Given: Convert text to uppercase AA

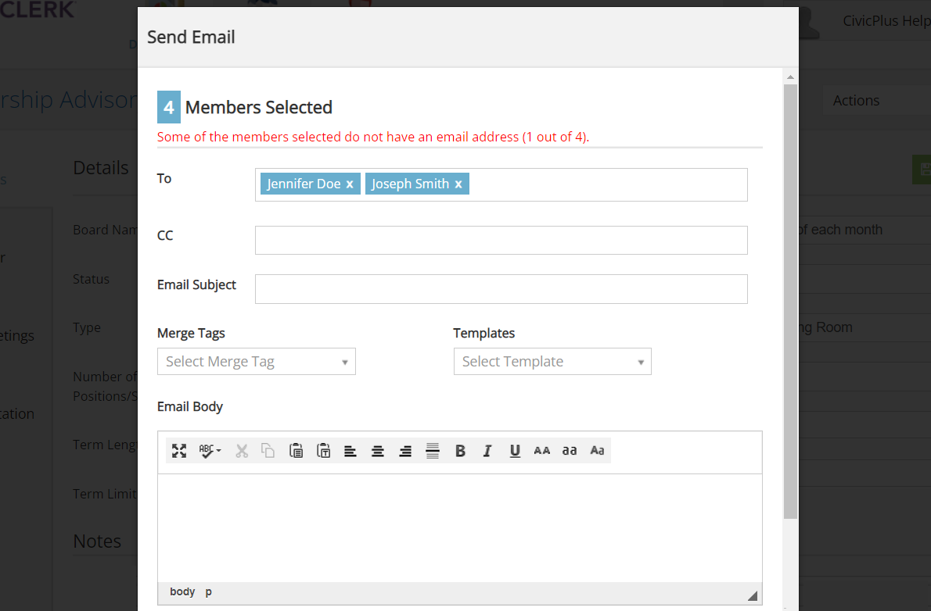Looking at the screenshot, I should coord(542,451).
